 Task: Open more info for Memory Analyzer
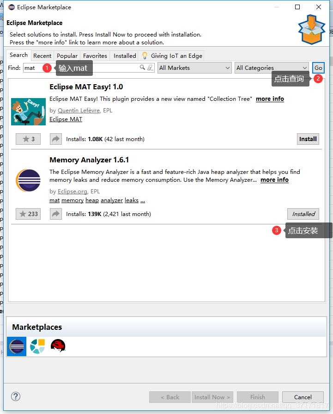point(274,180)
